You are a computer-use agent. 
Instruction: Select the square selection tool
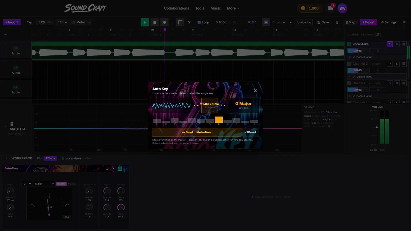point(180,22)
